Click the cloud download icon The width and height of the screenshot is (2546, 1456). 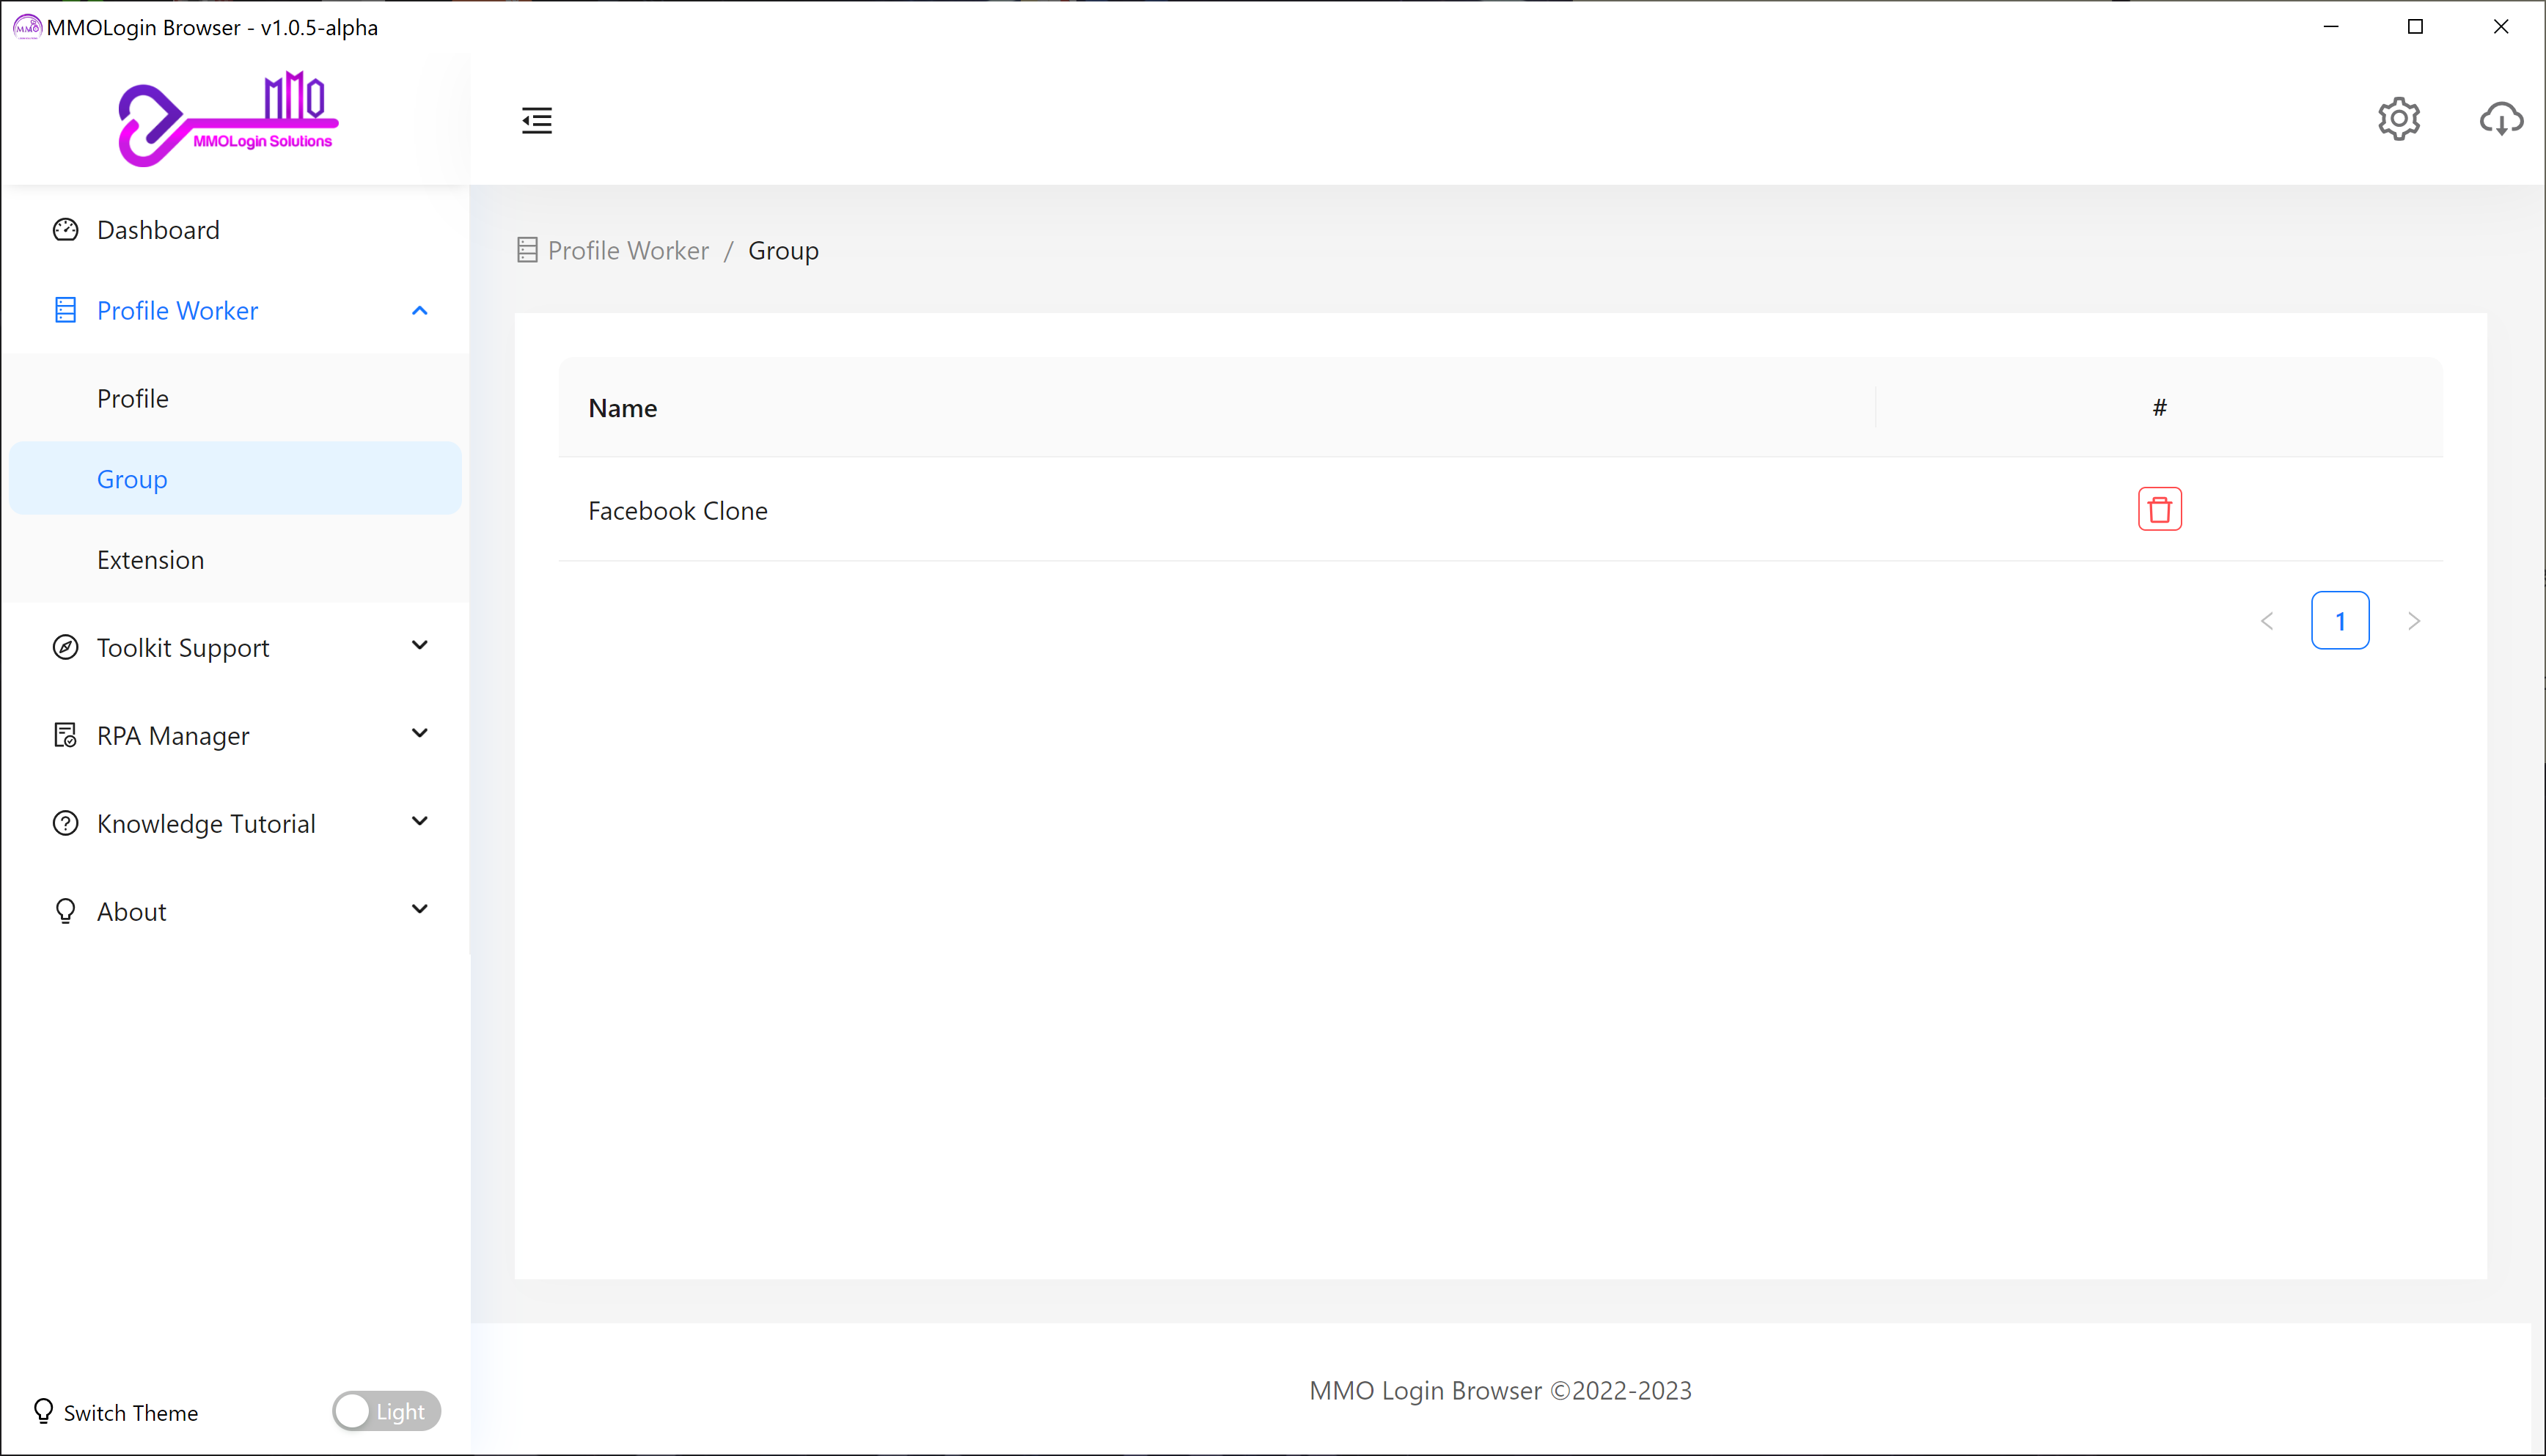(2500, 120)
